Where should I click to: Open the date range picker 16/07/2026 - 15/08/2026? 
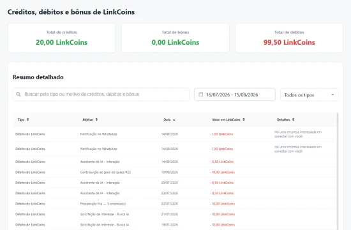point(235,95)
